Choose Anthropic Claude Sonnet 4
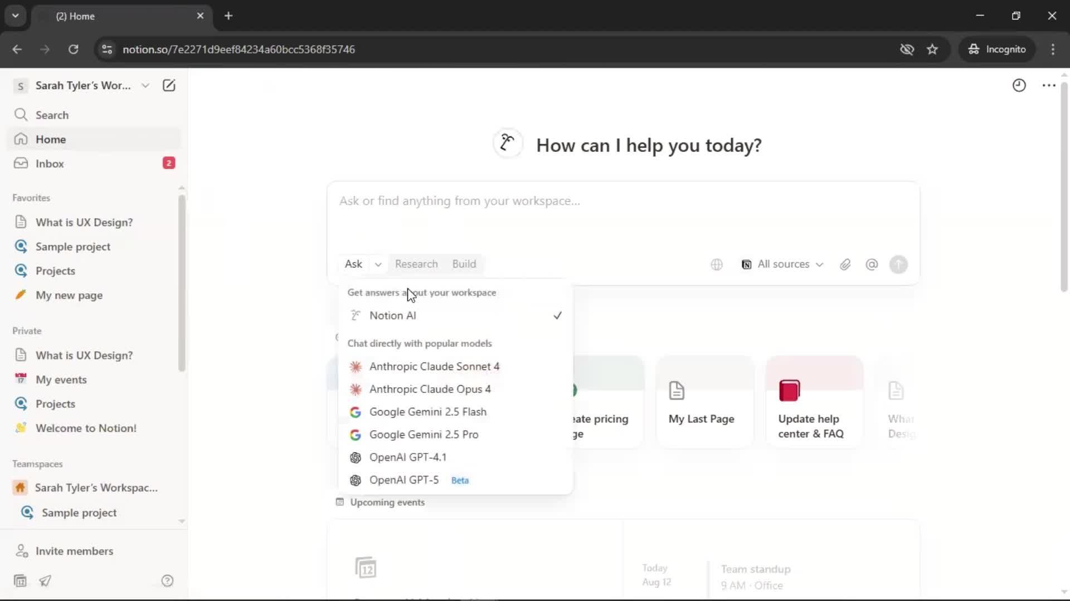 (x=455, y=367)
